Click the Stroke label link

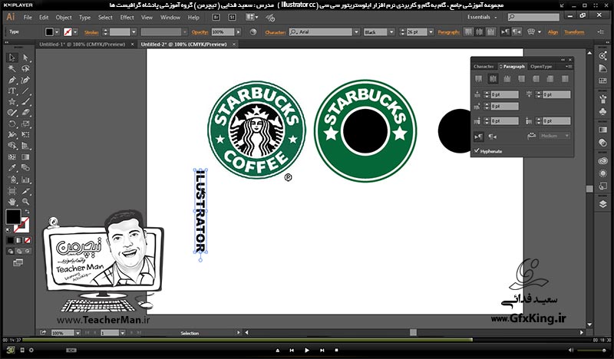tap(91, 32)
